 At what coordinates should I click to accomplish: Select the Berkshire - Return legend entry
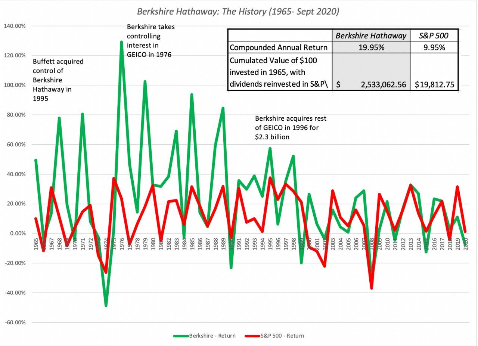click(x=205, y=336)
